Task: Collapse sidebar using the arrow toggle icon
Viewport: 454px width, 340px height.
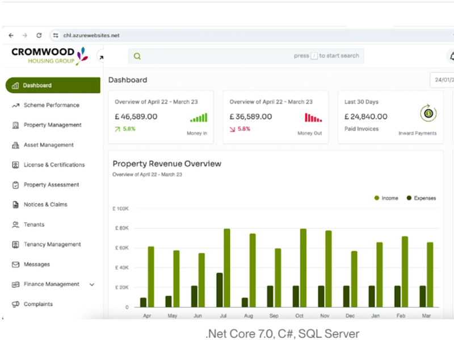Action: (x=101, y=58)
